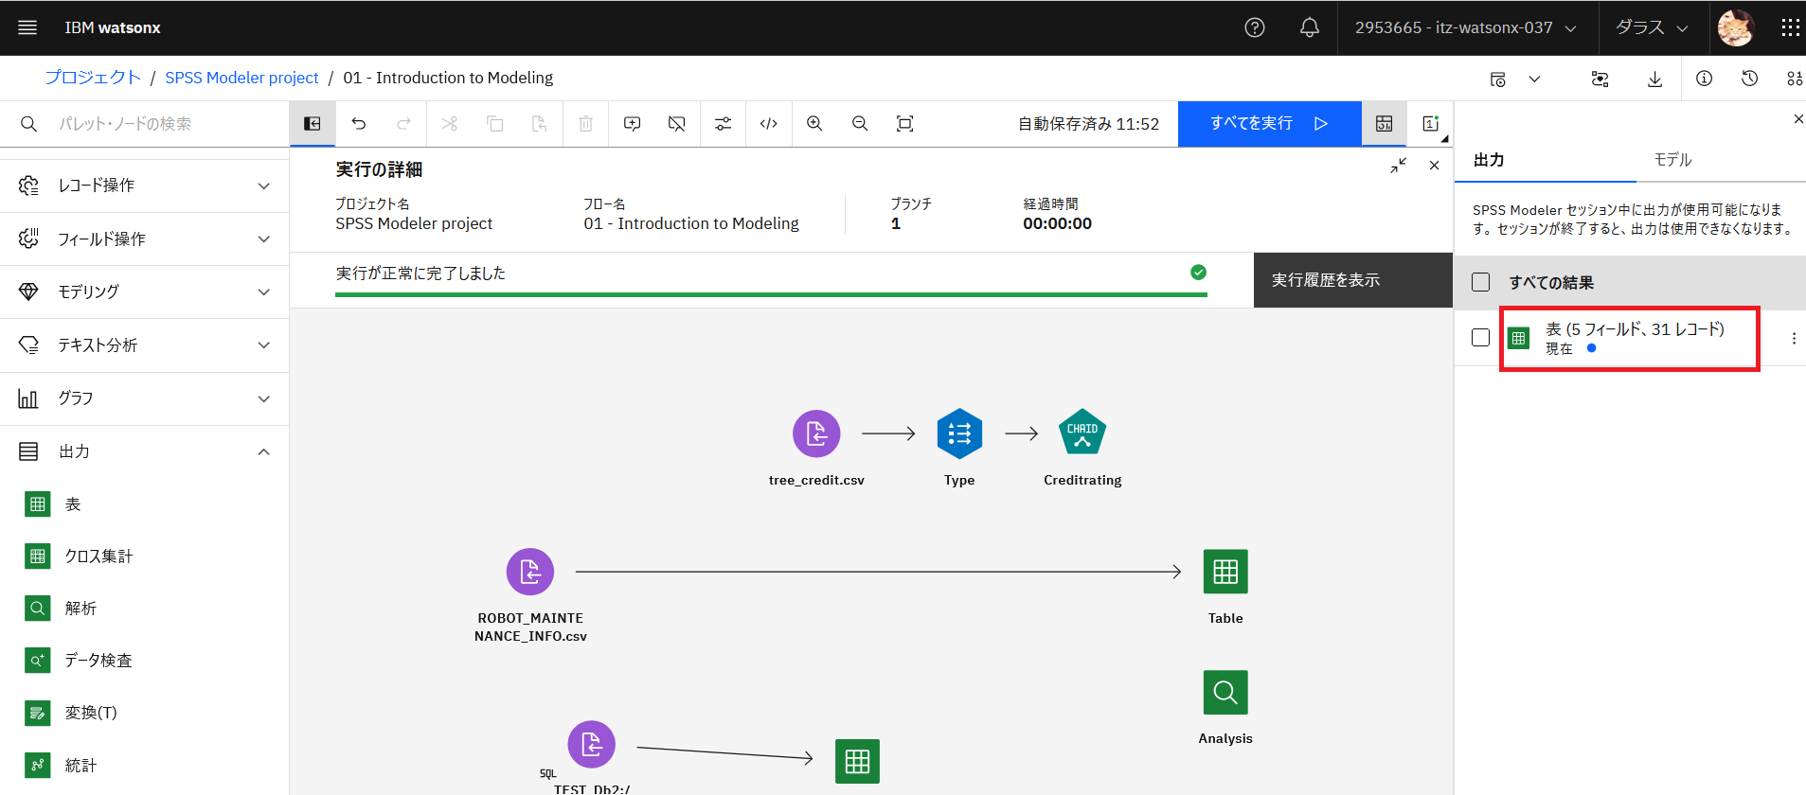Toggle the outputs panel icon
The image size is (1806, 795).
[x=1385, y=124]
